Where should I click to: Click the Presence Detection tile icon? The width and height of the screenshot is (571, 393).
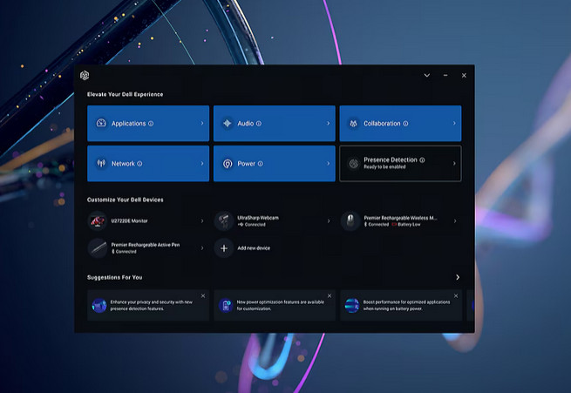pos(353,163)
